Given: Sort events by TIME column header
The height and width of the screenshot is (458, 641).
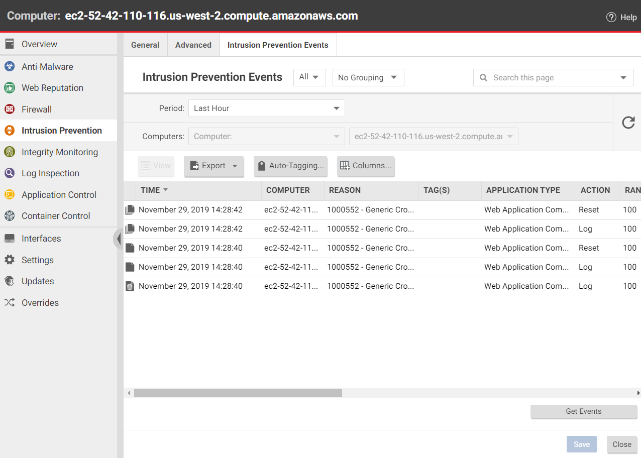Looking at the screenshot, I should pyautogui.click(x=151, y=190).
